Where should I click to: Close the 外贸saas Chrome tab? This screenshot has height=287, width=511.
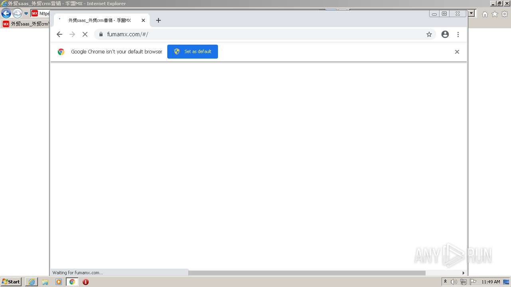click(x=143, y=20)
